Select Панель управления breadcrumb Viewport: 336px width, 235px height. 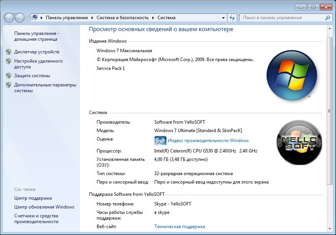[67, 18]
